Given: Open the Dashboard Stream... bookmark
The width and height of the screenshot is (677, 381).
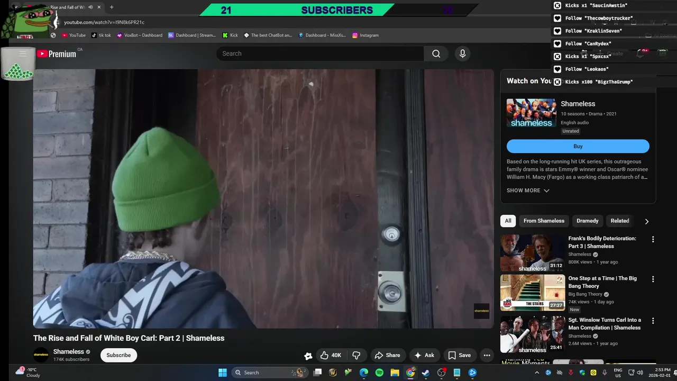Looking at the screenshot, I should [x=192, y=35].
